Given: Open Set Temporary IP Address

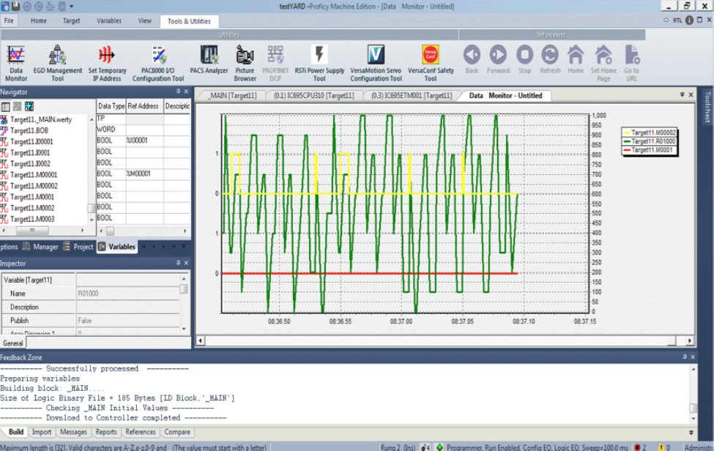Looking at the screenshot, I should 107,63.
